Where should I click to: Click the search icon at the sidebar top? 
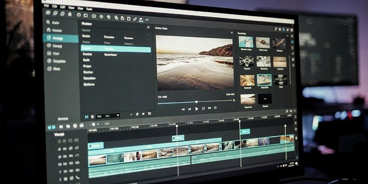48,22
